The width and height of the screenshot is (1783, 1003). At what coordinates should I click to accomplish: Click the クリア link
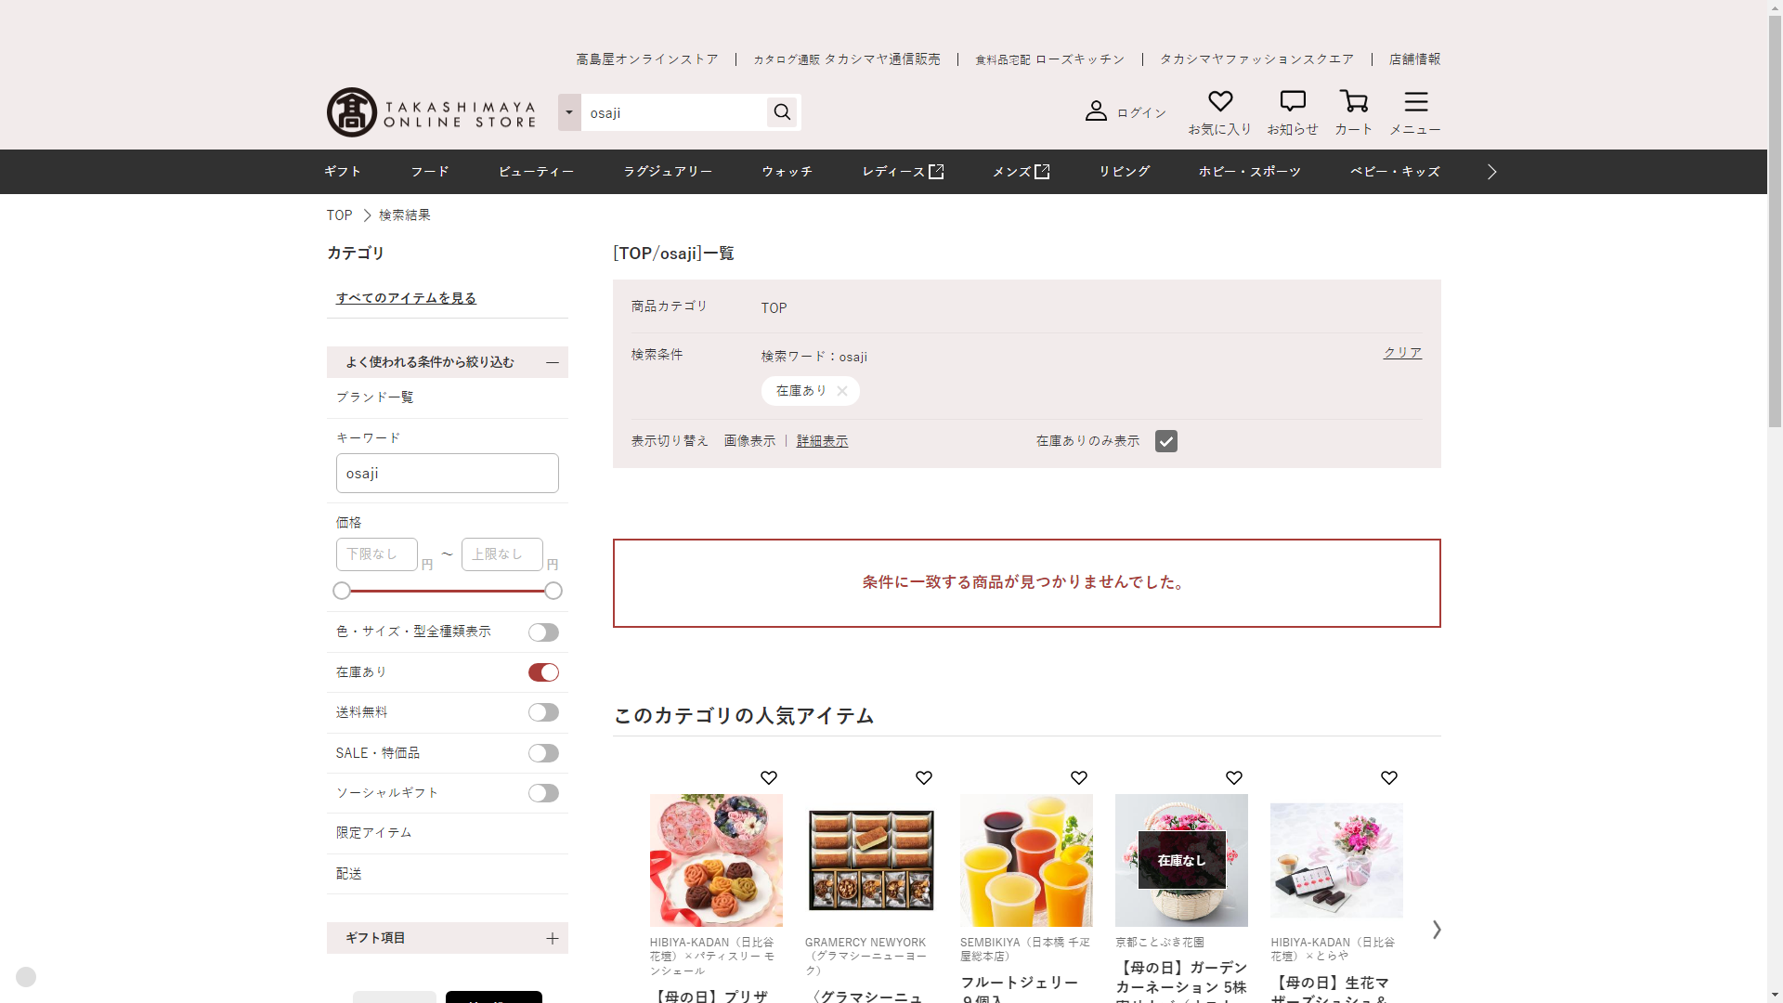1401,353
